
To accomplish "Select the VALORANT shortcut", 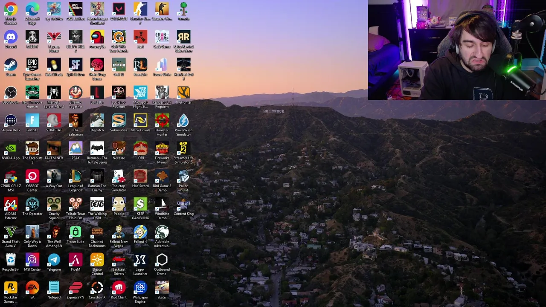I will (x=119, y=9).
